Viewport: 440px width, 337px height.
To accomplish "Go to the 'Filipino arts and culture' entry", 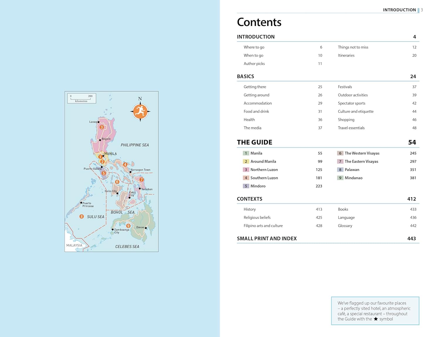I will (x=263, y=226).
